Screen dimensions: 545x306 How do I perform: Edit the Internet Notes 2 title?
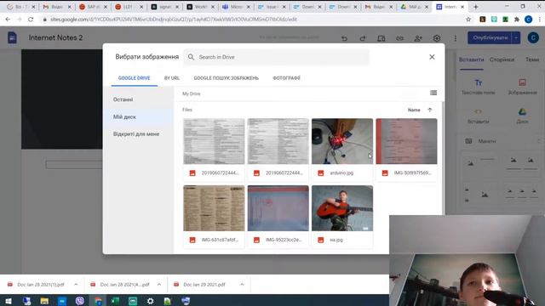click(55, 37)
